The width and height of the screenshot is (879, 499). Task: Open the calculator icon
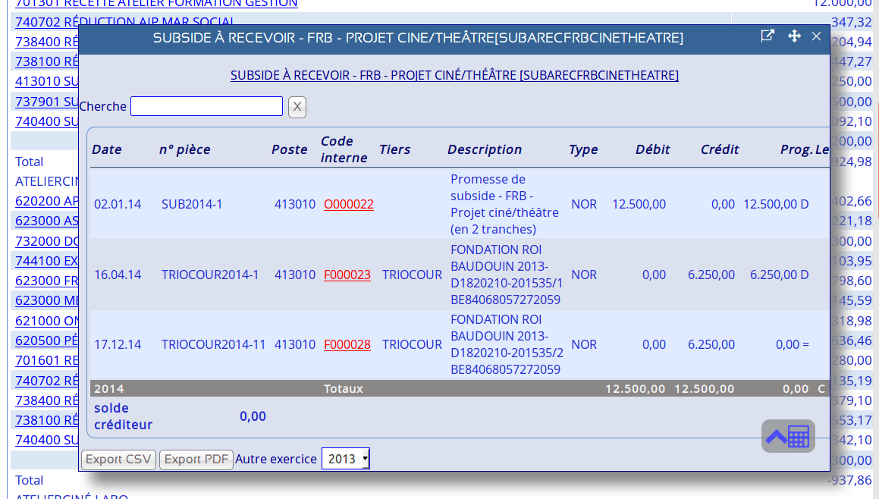[799, 436]
